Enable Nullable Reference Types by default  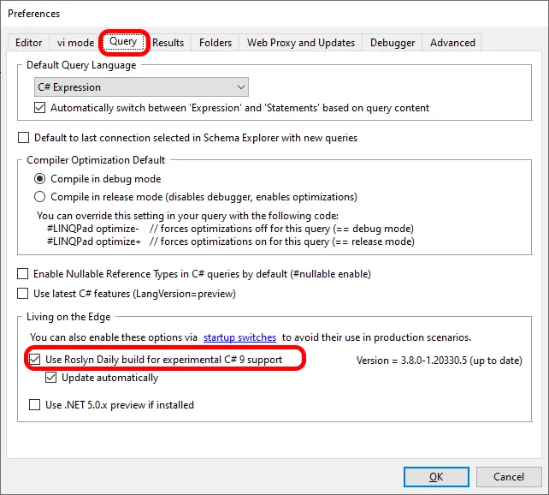pos(23,274)
